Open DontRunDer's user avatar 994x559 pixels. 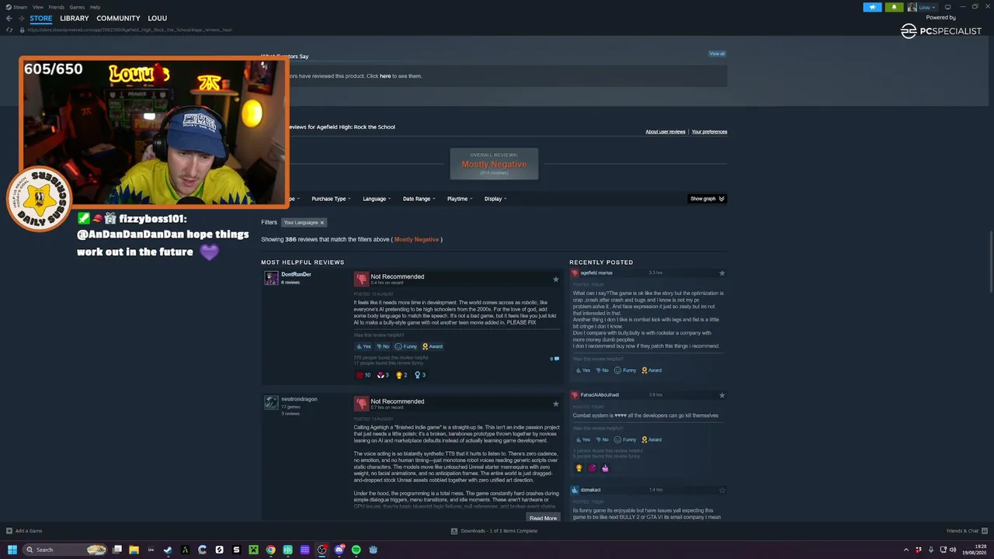pos(271,278)
